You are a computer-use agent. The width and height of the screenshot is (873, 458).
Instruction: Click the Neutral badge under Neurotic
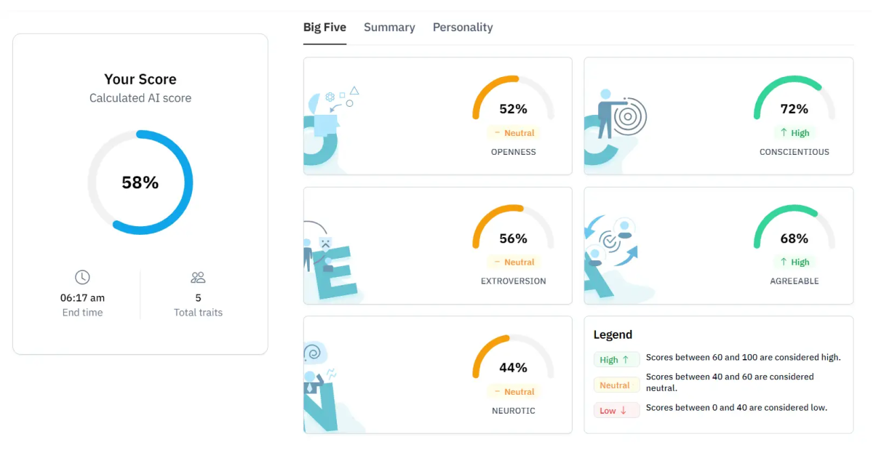[x=514, y=392]
